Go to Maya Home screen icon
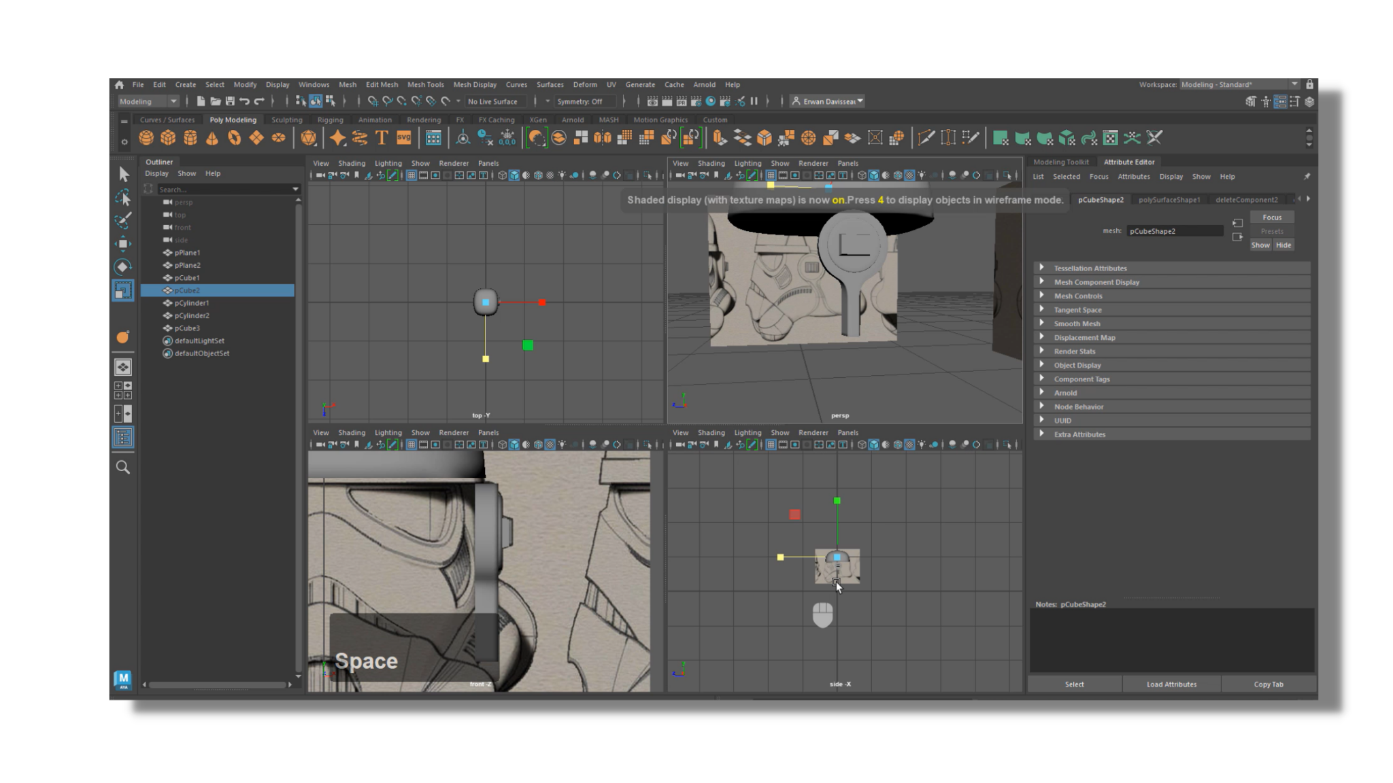The width and height of the screenshot is (1393, 783). click(120, 85)
